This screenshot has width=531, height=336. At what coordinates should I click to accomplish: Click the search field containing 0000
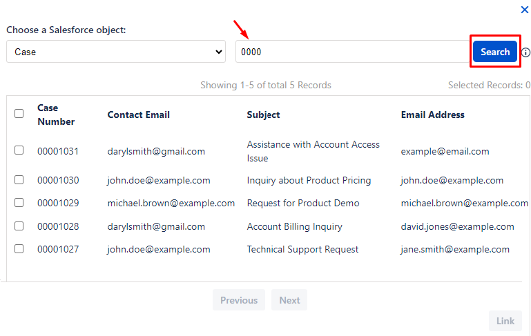point(353,52)
